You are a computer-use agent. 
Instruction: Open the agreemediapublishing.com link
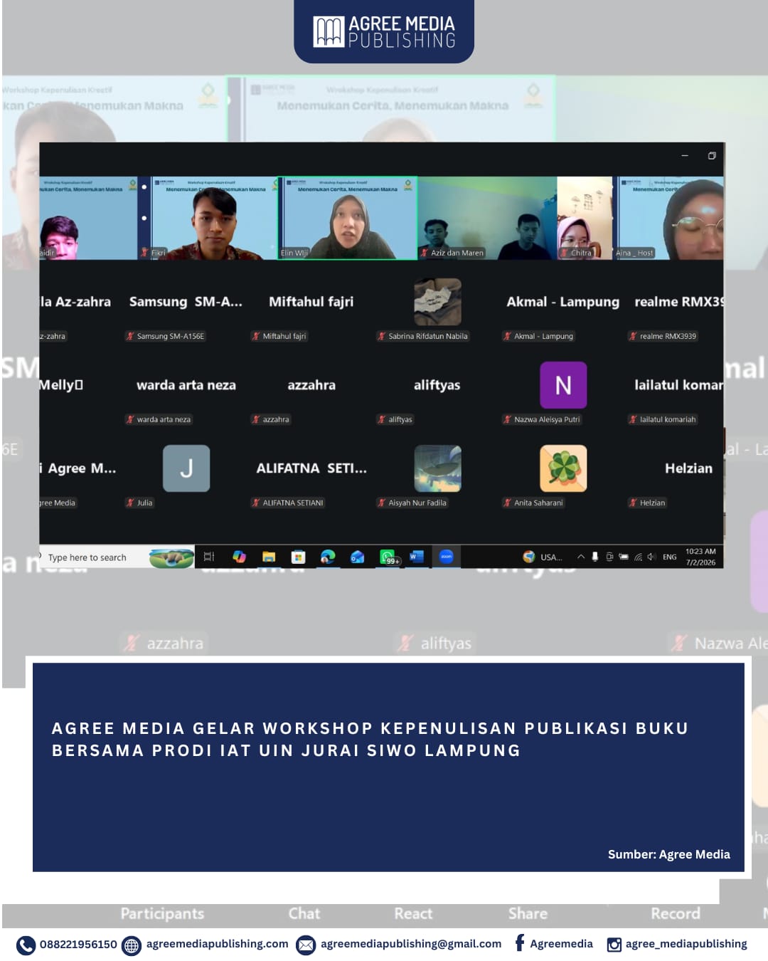[x=218, y=944]
